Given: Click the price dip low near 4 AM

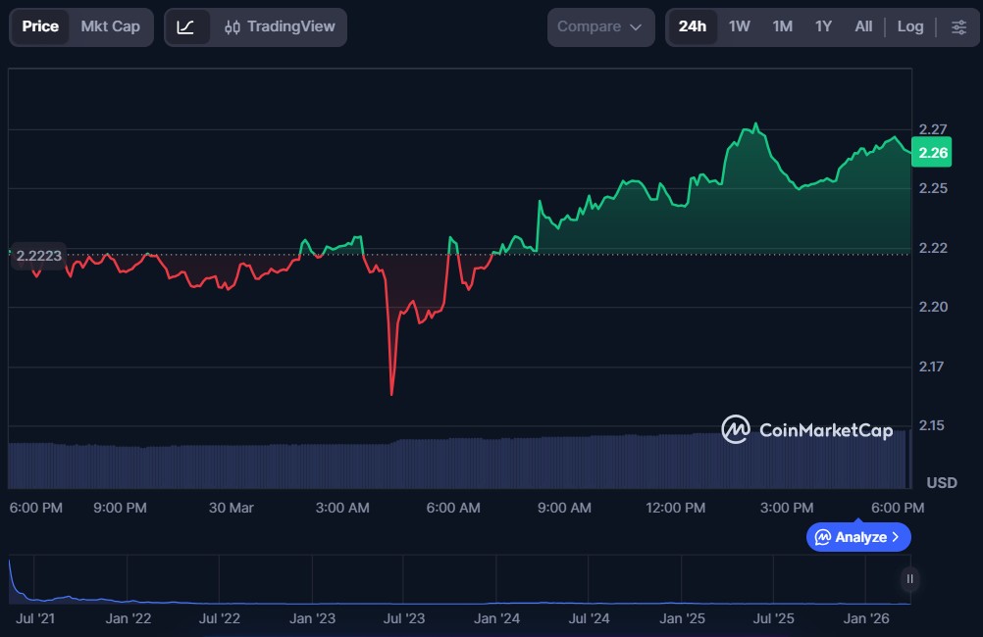Looking at the screenshot, I should (x=391, y=394).
